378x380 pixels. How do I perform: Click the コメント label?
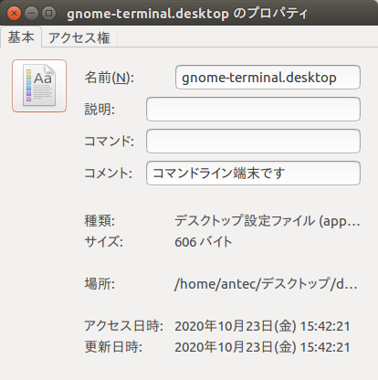tap(109, 174)
